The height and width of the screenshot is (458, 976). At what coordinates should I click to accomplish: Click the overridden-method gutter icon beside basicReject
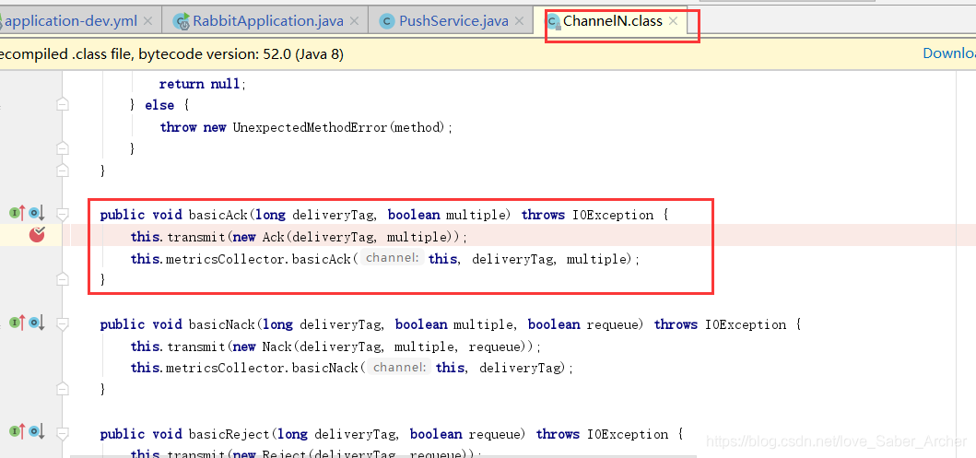pos(36,431)
